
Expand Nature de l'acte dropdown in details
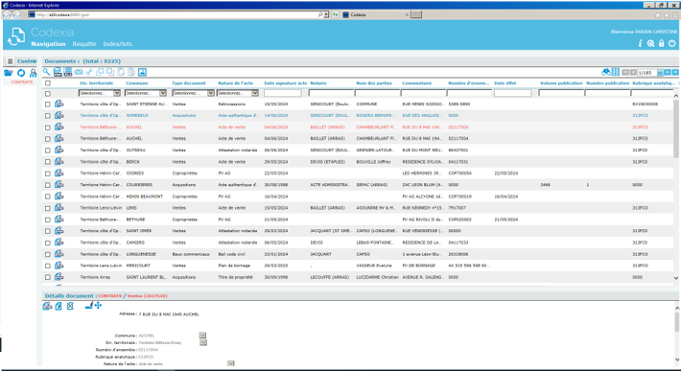pyautogui.click(x=230, y=363)
